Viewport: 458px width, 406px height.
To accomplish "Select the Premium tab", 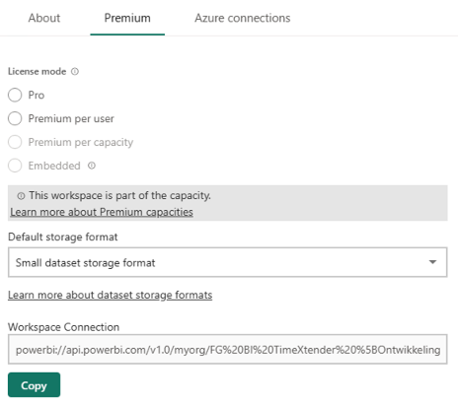I will click(x=127, y=18).
